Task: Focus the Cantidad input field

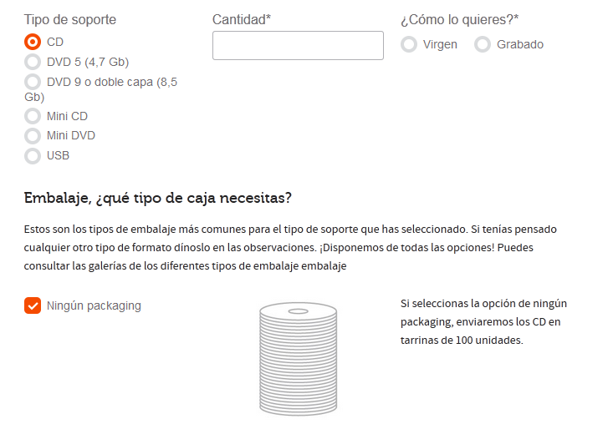Action: pyautogui.click(x=298, y=46)
